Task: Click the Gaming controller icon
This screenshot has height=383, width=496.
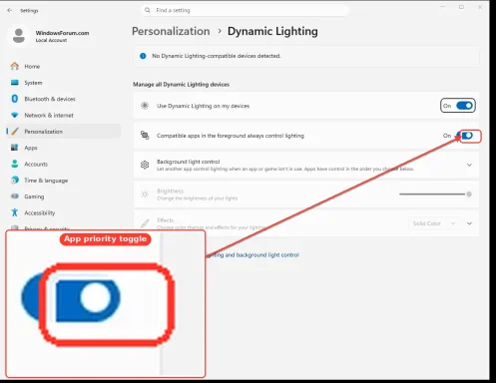Action: click(x=15, y=196)
